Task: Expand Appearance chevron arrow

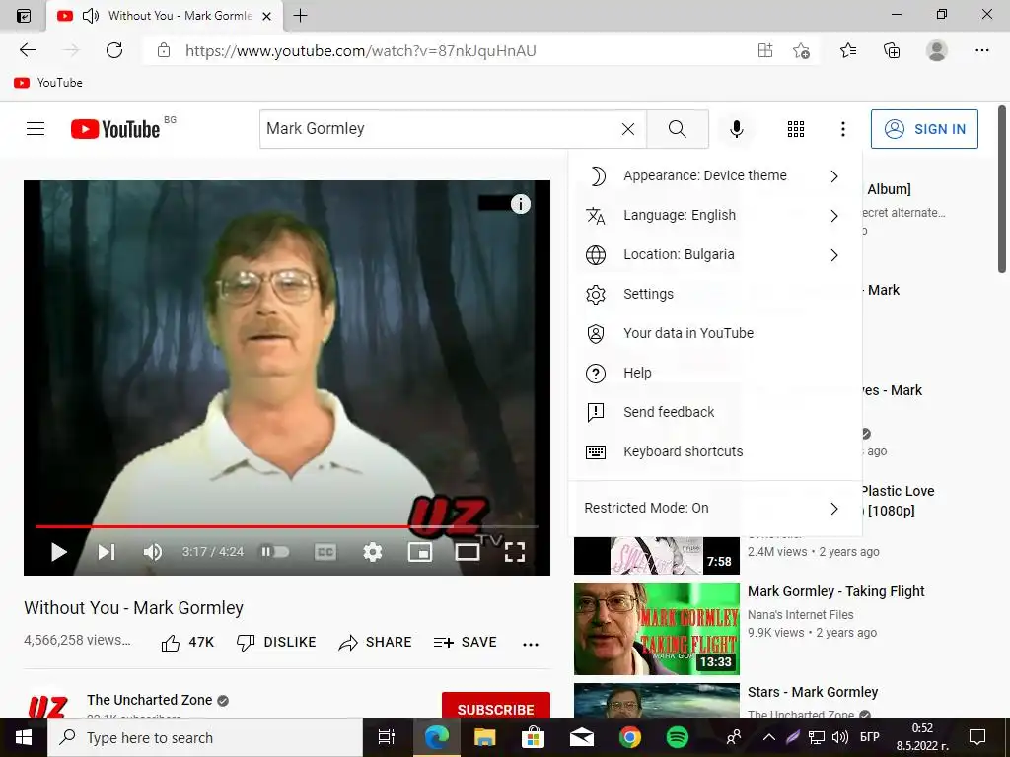Action: pos(834,176)
